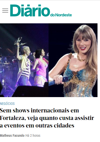Select headline line 'Fortaleza, veja quanto custa assistir'
Screen dimensions: 100x142
(x=47, y=118)
